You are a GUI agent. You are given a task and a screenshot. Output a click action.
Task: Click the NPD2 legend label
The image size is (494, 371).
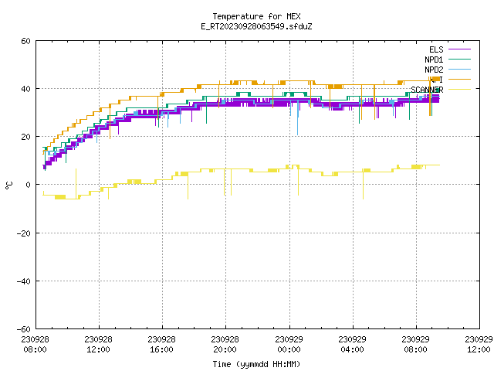[x=434, y=70]
